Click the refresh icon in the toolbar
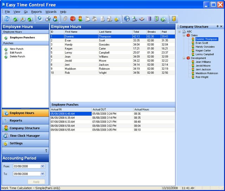The image size is (225, 191). click(x=7, y=19)
